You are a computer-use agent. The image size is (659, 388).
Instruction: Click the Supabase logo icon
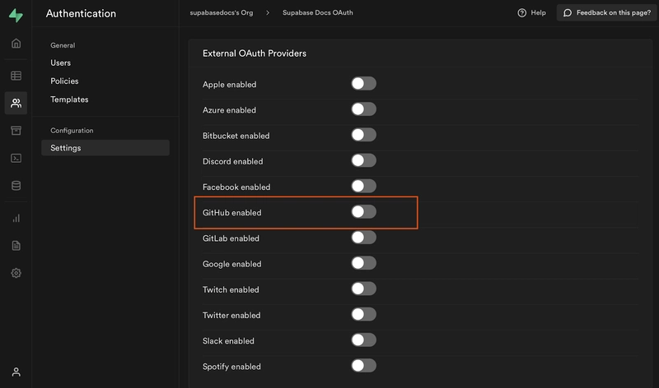tap(16, 15)
